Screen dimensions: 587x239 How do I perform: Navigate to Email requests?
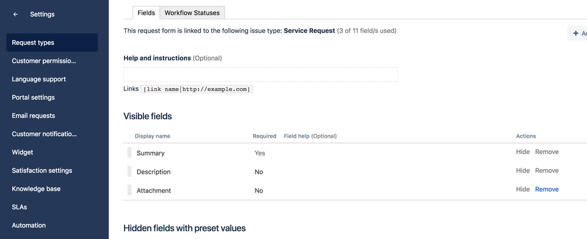(33, 116)
